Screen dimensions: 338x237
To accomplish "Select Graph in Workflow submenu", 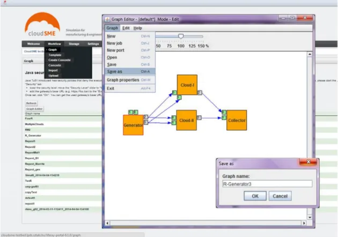I will point(53,50).
